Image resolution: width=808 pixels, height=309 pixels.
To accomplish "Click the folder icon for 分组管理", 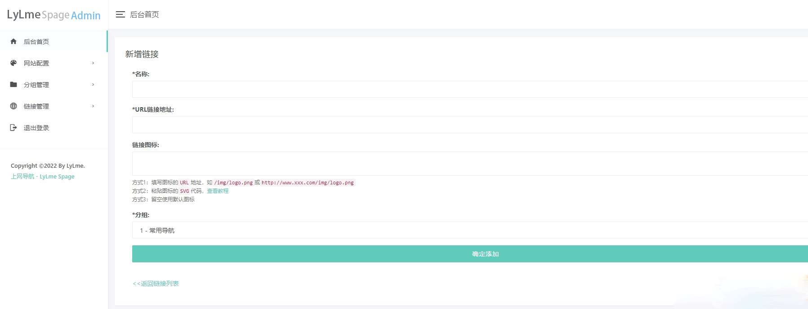I will pyautogui.click(x=13, y=84).
